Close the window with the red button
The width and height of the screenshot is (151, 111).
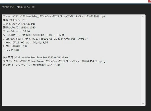point(150,1)
